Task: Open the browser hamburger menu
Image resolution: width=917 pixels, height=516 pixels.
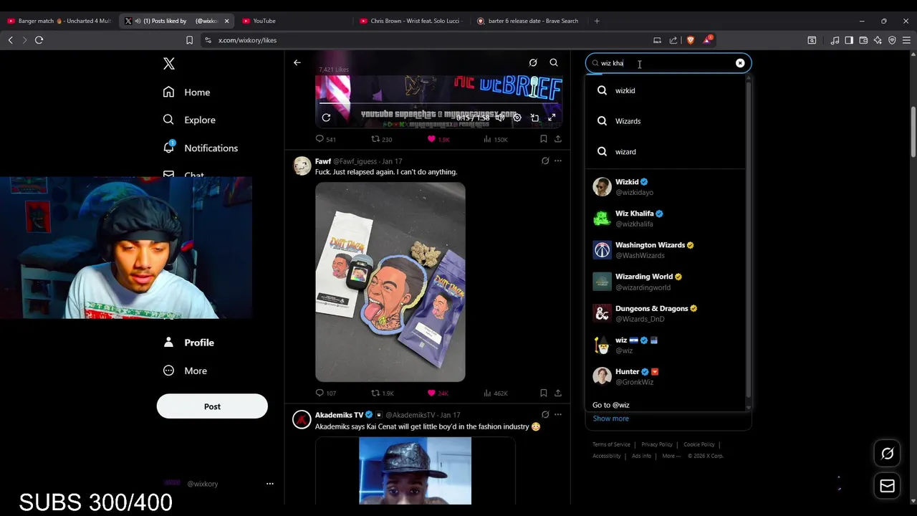Action: [x=906, y=40]
